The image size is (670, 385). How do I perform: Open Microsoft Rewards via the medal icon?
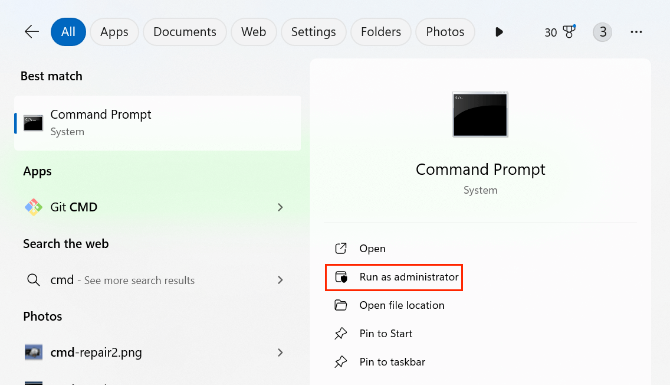569,32
